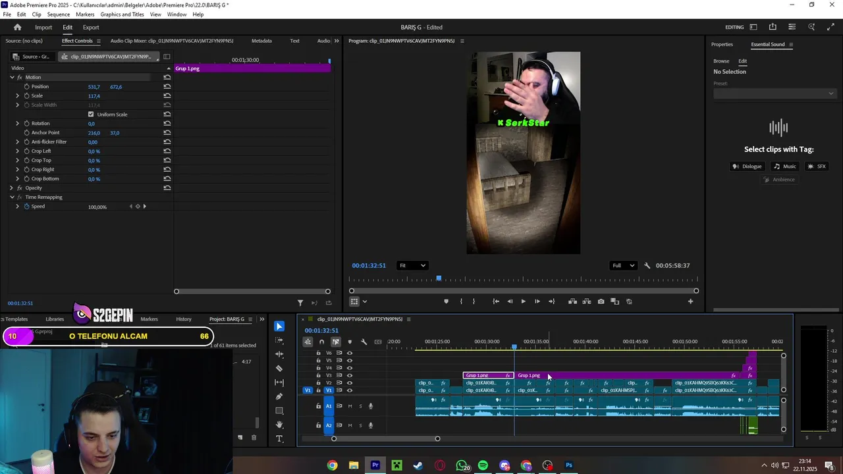843x474 pixels.
Task: Switch to the Properties panel tab
Action: [x=722, y=44]
